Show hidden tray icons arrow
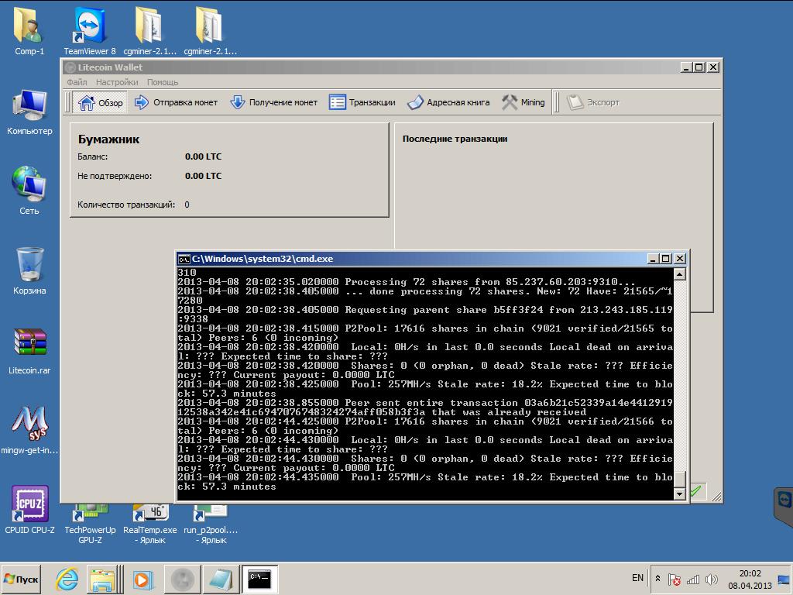 click(658, 579)
